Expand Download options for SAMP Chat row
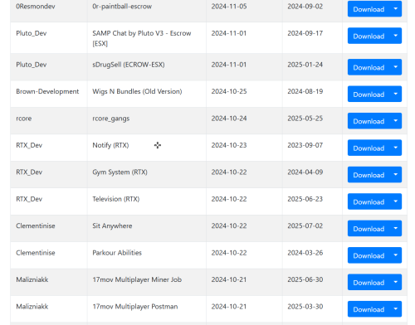 396,36
